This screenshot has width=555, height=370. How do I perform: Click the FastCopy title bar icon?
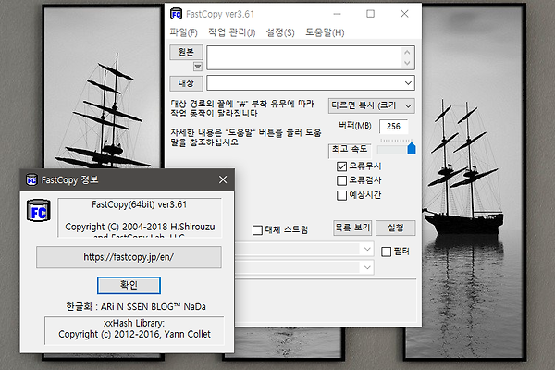tap(177, 14)
